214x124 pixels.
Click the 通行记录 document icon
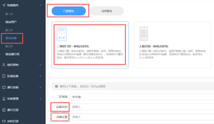(4, 110)
